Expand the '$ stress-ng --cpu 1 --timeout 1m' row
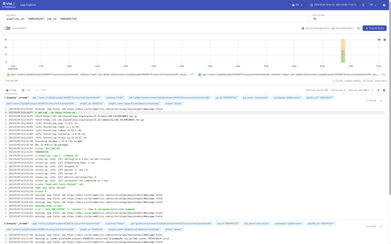The height and width of the screenshot is (244, 391). point(195,156)
